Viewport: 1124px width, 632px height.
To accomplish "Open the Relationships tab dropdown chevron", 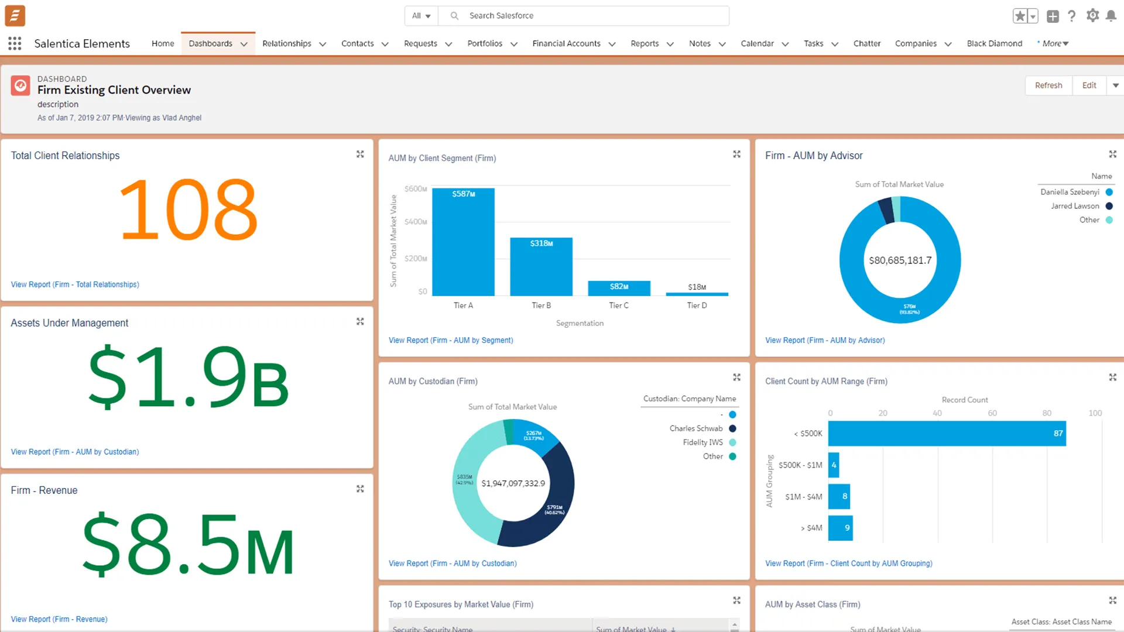I will click(x=323, y=44).
